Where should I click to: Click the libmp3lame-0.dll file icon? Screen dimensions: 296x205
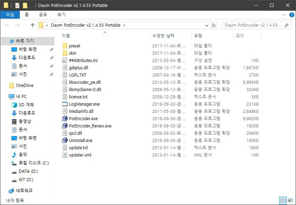coord(65,90)
